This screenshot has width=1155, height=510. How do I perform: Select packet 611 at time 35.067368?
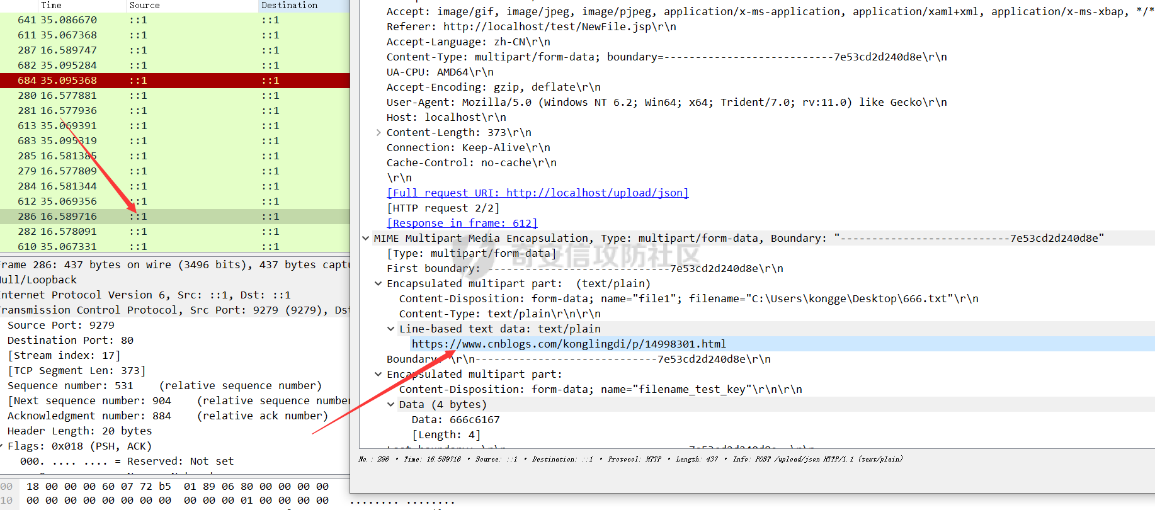point(175,35)
